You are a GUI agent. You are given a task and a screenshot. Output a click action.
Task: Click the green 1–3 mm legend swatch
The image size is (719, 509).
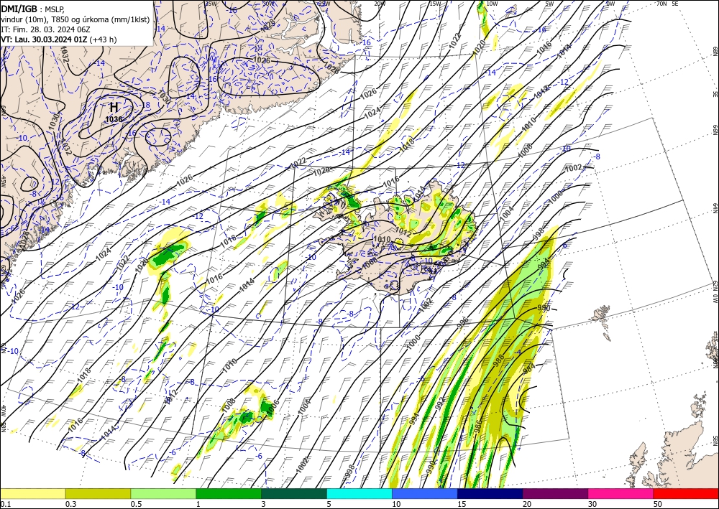[x=229, y=493]
